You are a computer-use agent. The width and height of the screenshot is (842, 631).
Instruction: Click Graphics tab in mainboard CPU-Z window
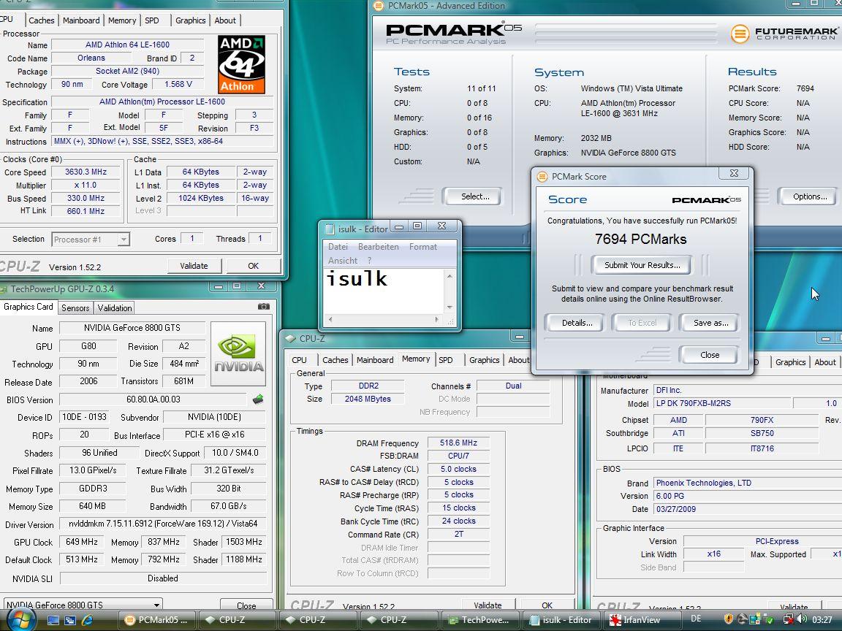tap(790, 362)
